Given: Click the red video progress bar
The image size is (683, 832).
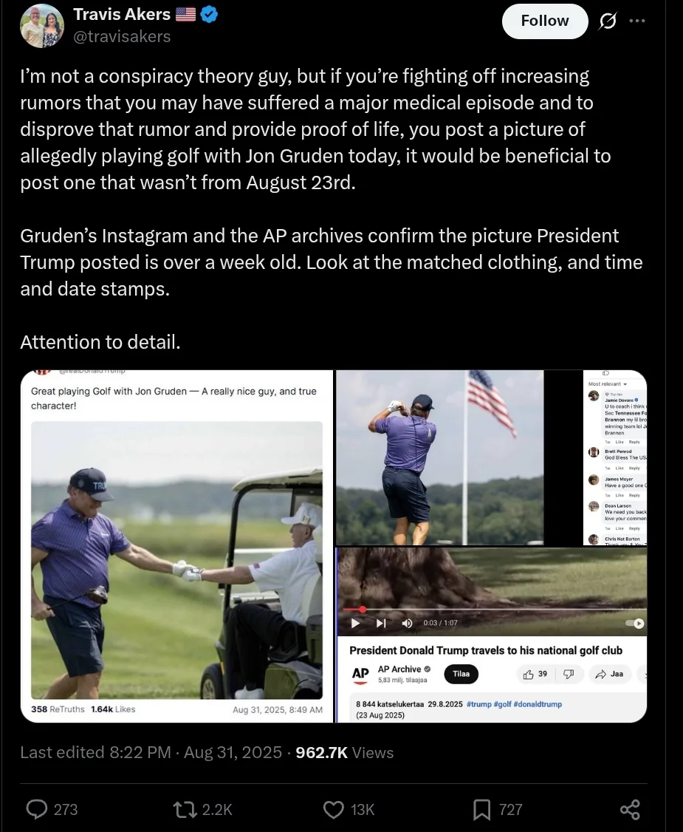Looking at the screenshot, I should coord(492,610).
